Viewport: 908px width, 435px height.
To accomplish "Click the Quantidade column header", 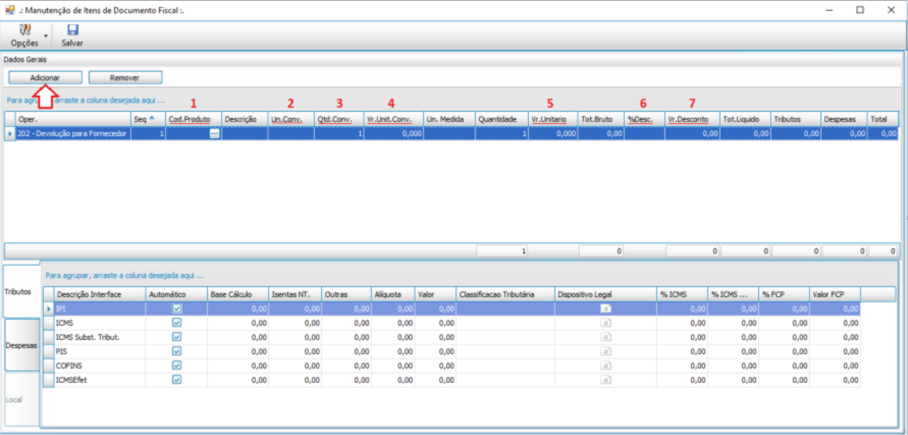I will click(501, 118).
